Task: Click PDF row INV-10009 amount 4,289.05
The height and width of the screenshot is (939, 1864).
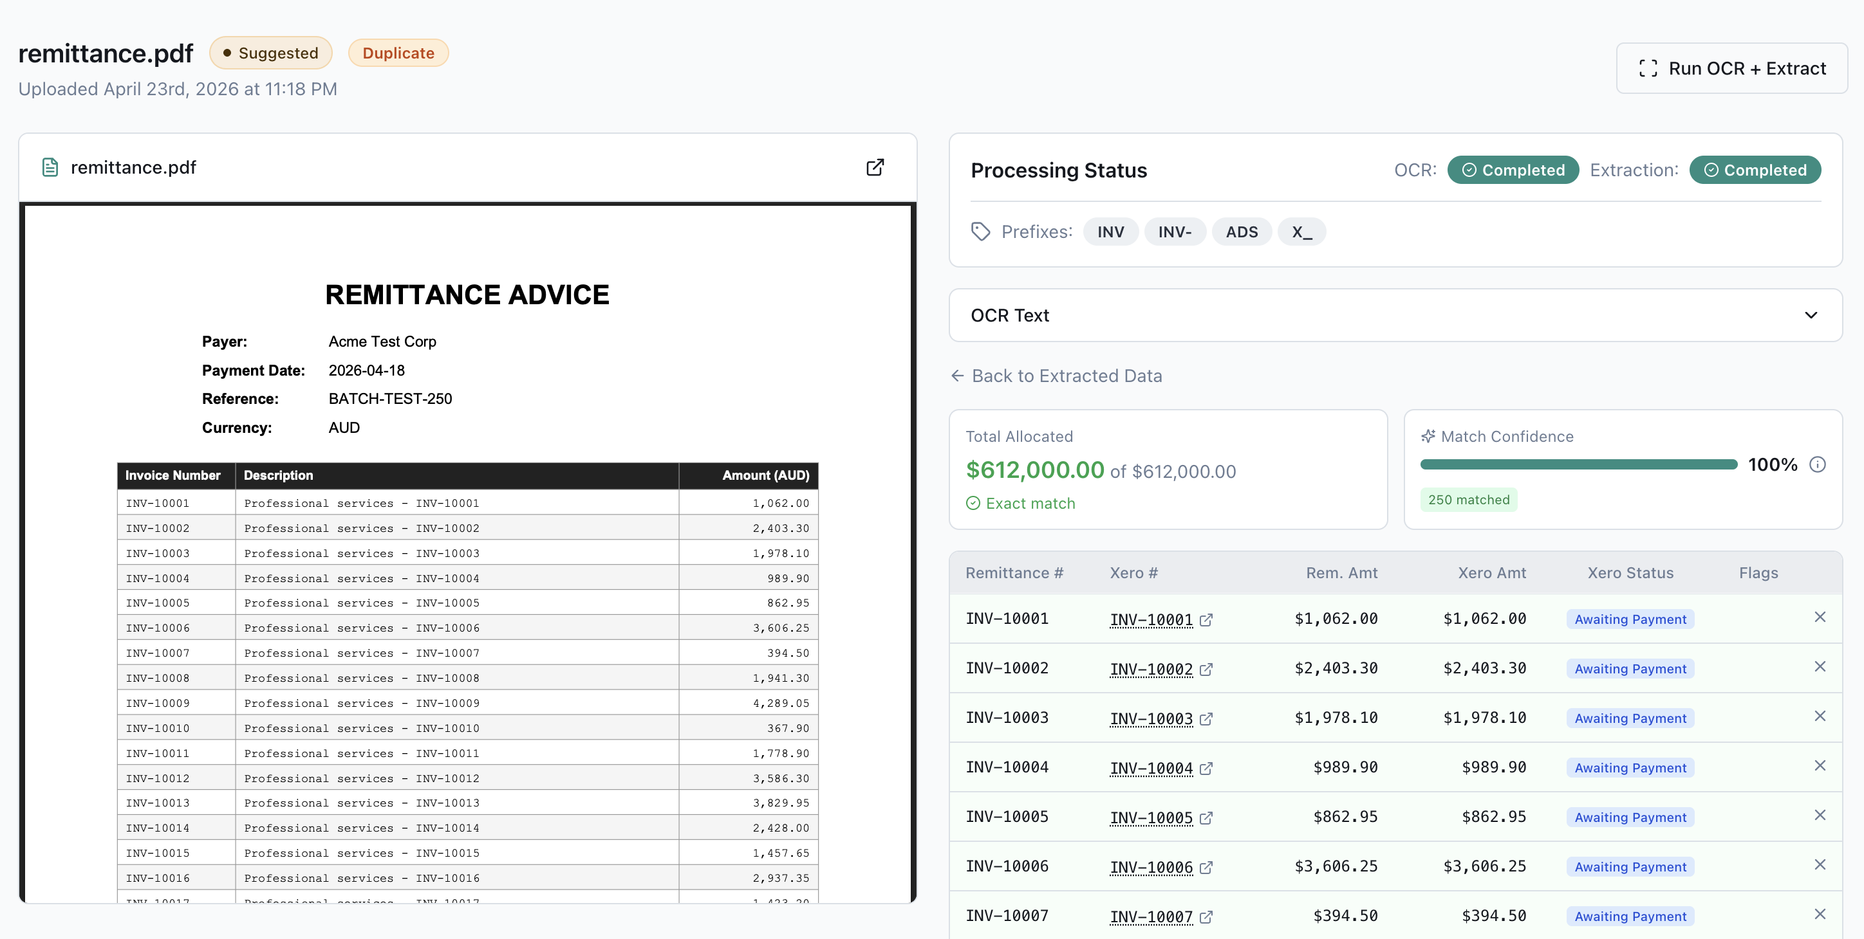Action: click(781, 704)
